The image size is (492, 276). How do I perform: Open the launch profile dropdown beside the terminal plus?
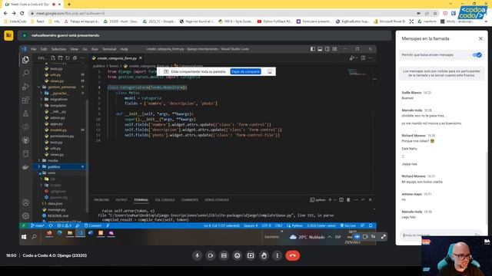(x=335, y=199)
